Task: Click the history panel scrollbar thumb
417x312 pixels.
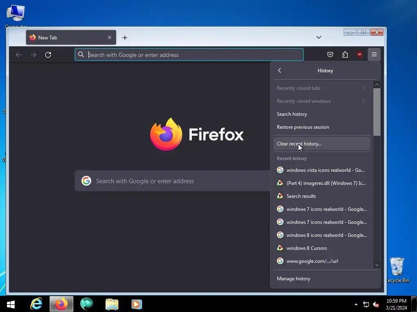Action: coord(377,112)
